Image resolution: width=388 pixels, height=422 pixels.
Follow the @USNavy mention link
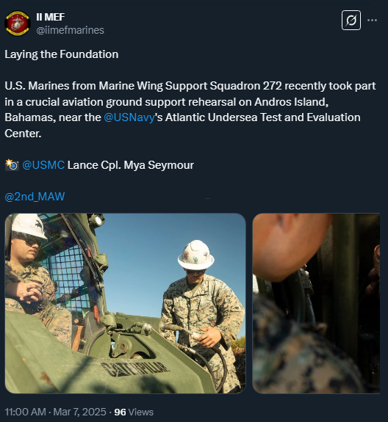129,117
